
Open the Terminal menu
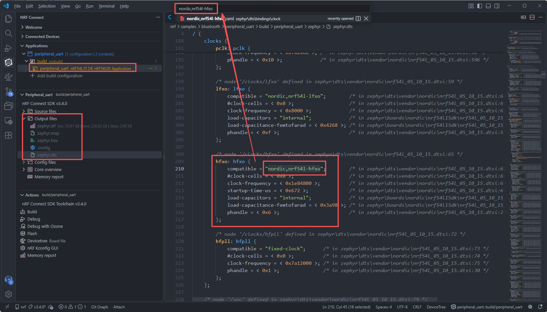(x=107, y=6)
